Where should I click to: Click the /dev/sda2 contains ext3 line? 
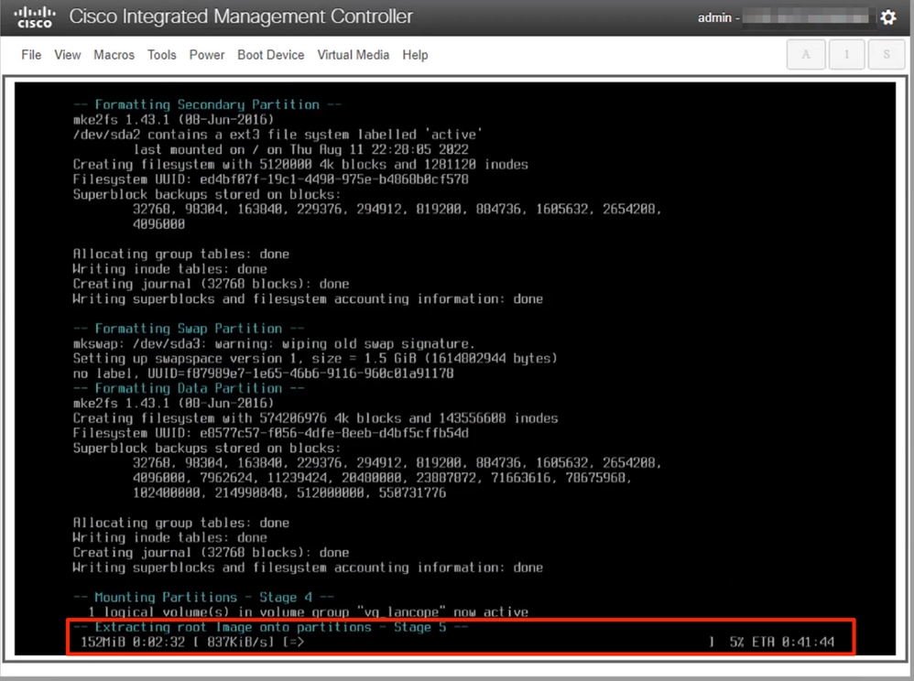[277, 135]
